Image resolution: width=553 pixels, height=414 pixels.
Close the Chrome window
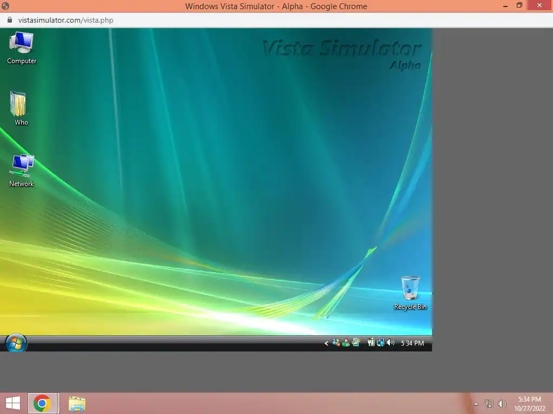(x=539, y=5)
